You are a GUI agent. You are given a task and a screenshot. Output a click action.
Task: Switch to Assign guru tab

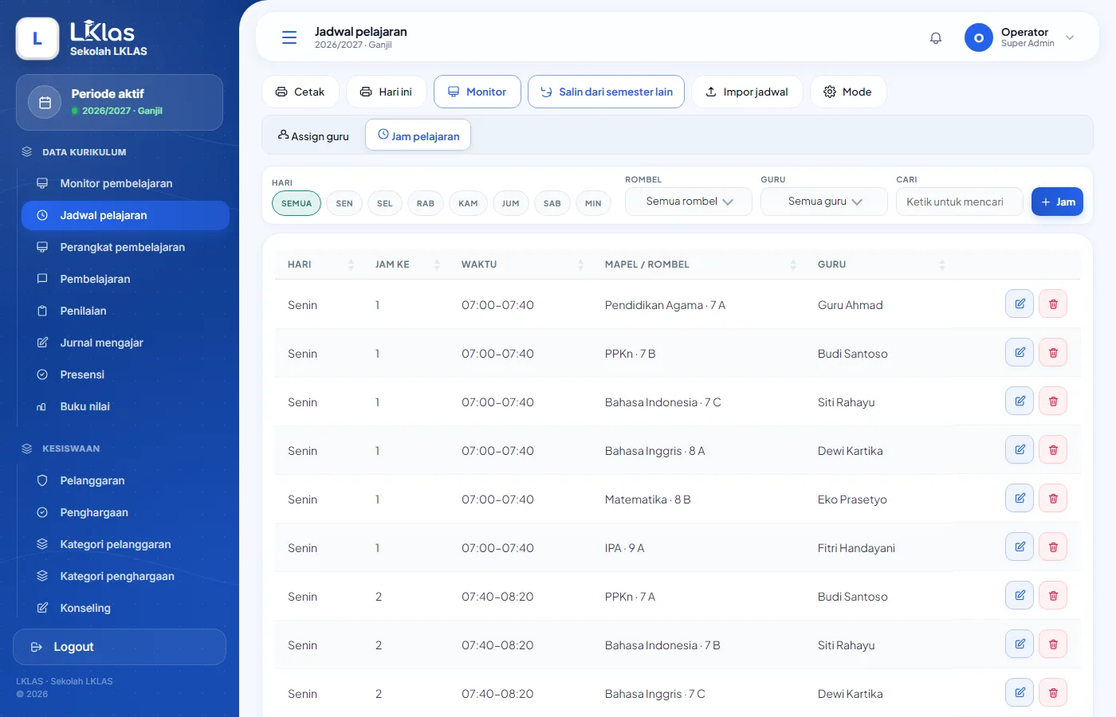(x=313, y=135)
